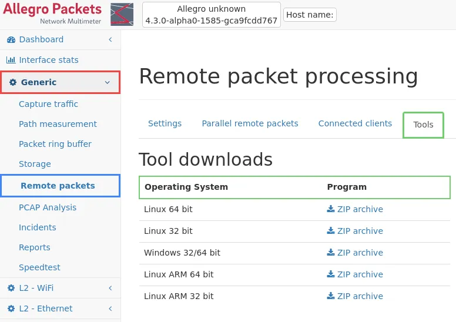Open the Connected clients tab
The height and width of the screenshot is (322, 456).
[355, 123]
